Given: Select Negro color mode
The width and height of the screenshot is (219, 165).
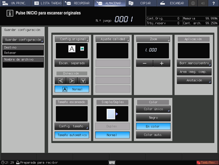Looking at the screenshot, I should [x=153, y=118].
